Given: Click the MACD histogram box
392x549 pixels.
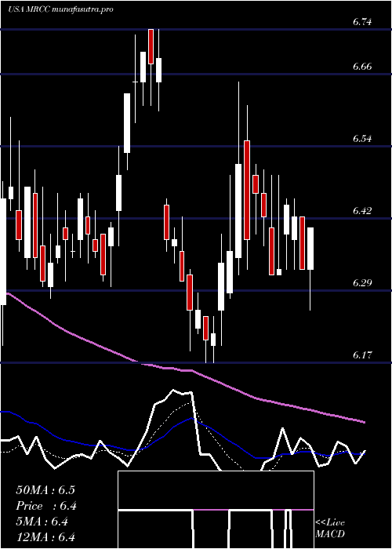Looking at the screenshot, I should tap(216, 510).
